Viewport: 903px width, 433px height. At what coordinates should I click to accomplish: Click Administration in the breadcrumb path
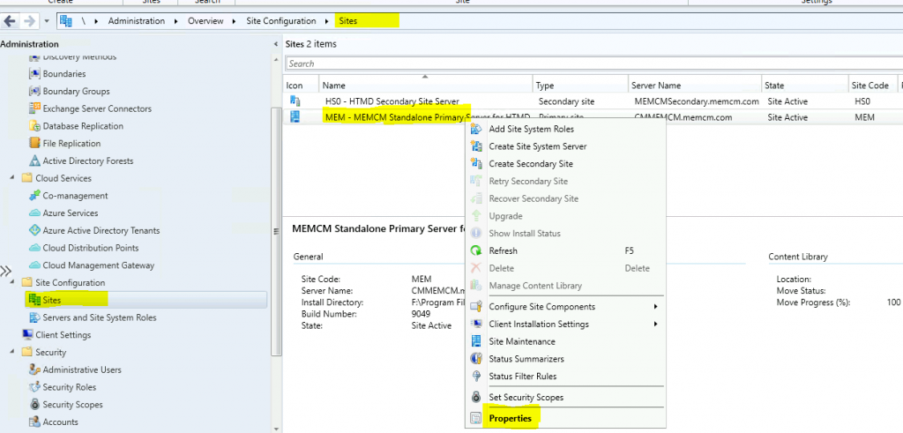point(137,21)
